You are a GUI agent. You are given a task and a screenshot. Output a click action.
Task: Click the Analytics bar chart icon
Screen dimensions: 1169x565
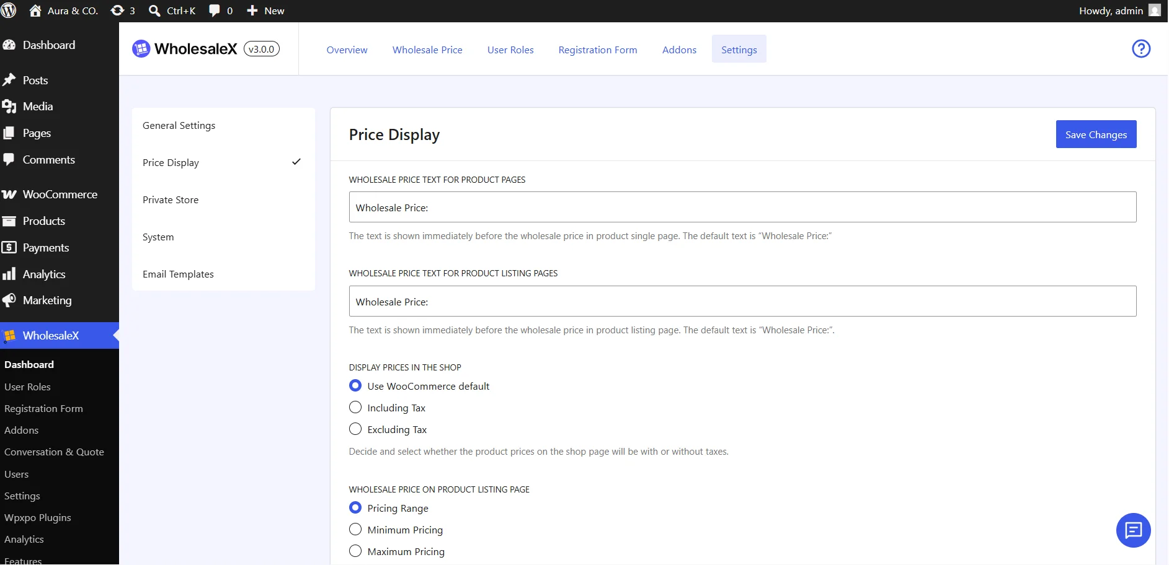tap(9, 274)
